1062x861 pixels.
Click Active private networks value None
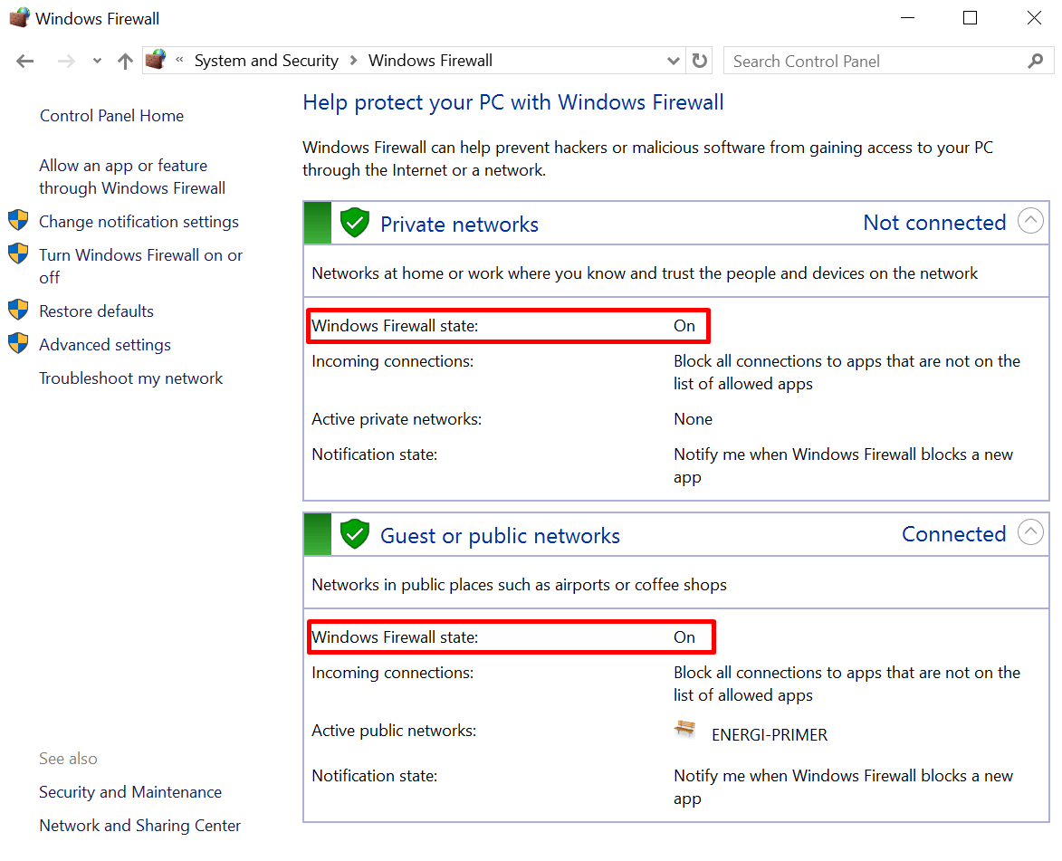click(x=693, y=419)
